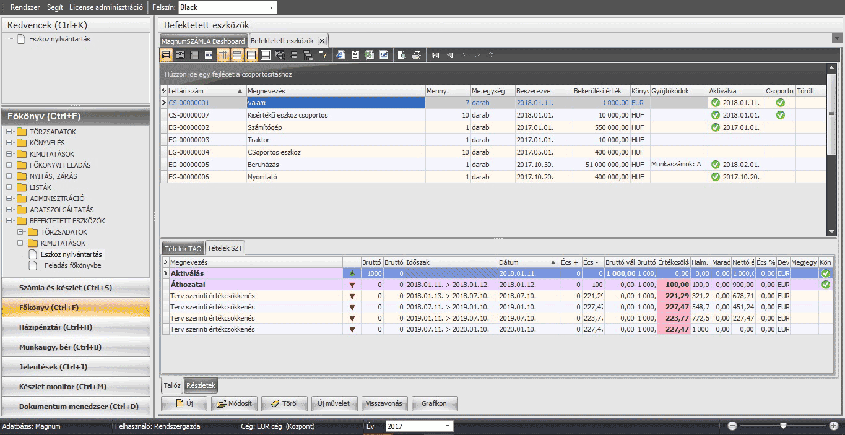Image resolution: width=845 pixels, height=435 pixels.
Task: Click the printer icon in the grid toolbar
Action: (x=417, y=55)
